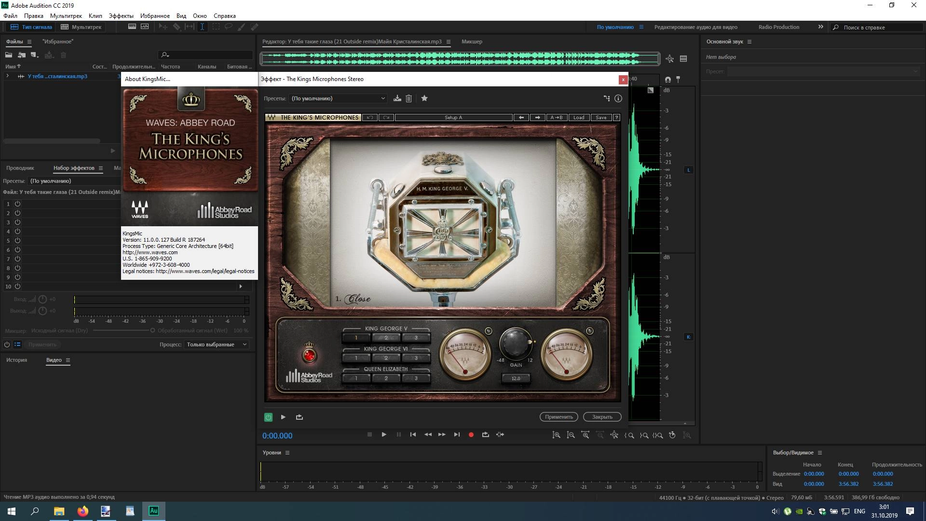
Task: Toggle power for effects rack slot 1
Action: (17, 204)
